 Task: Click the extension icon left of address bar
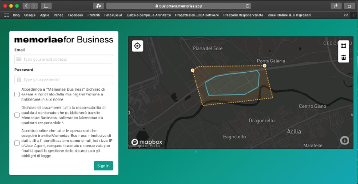(99, 6)
